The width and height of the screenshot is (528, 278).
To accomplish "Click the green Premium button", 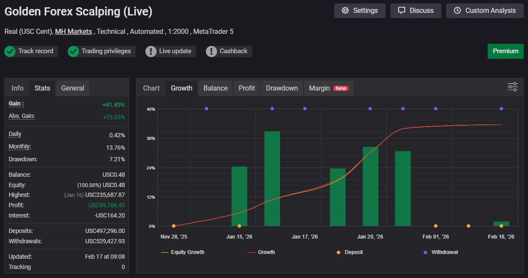I will click(x=505, y=51).
